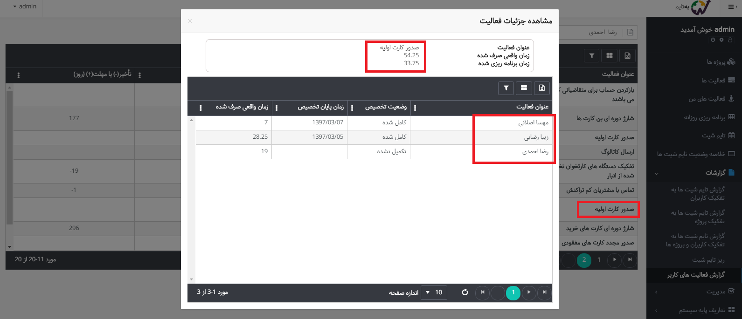Collapse the گزارشات section in the sidebar
Screen dimensions: 742x319
(x=657, y=173)
